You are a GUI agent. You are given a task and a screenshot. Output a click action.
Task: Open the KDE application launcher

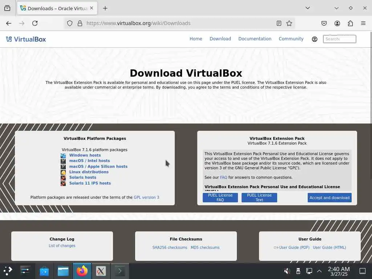pyautogui.click(x=8, y=271)
